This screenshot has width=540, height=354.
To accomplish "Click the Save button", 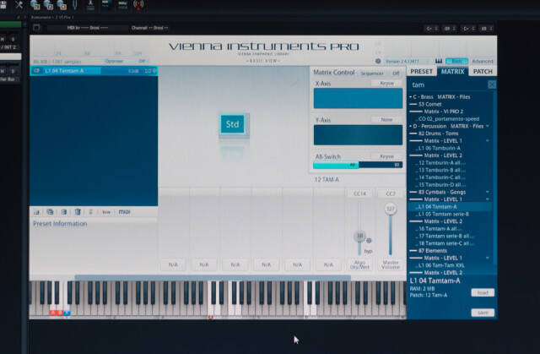I will tap(483, 313).
